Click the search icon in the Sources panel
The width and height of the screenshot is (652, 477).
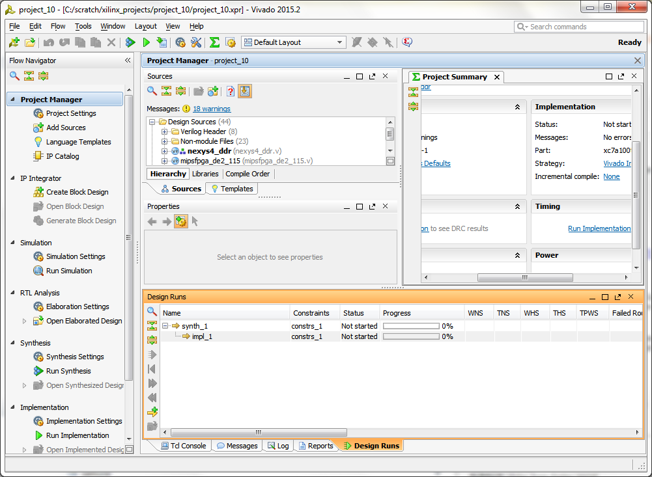(x=152, y=91)
